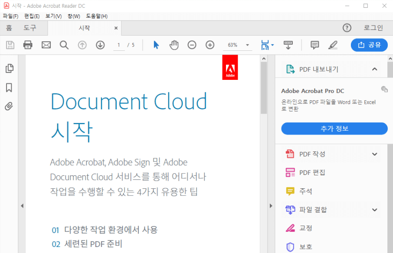393x253 pixels.
Task: Select the text selection arrow tool
Action: tap(156, 45)
